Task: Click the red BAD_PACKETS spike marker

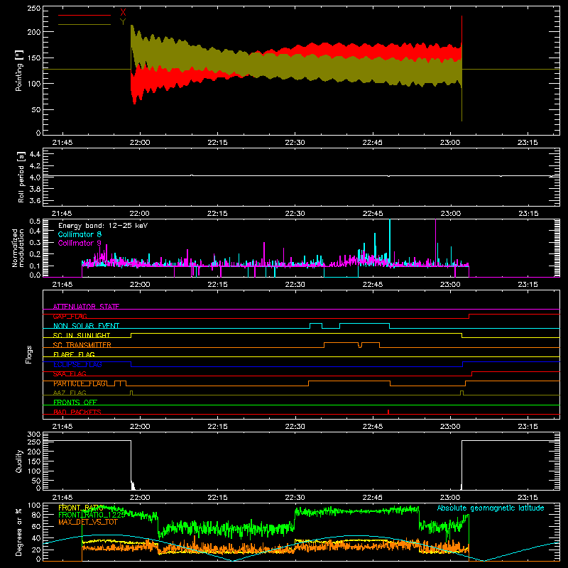Action: click(x=388, y=412)
